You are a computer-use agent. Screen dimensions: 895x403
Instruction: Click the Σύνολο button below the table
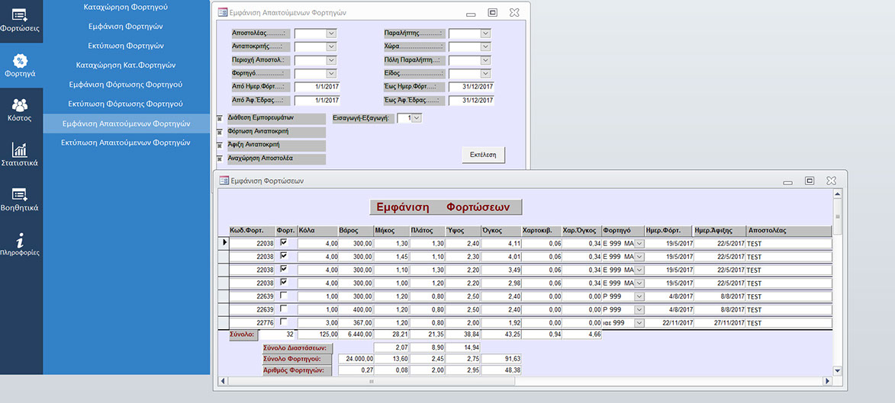pyautogui.click(x=243, y=334)
